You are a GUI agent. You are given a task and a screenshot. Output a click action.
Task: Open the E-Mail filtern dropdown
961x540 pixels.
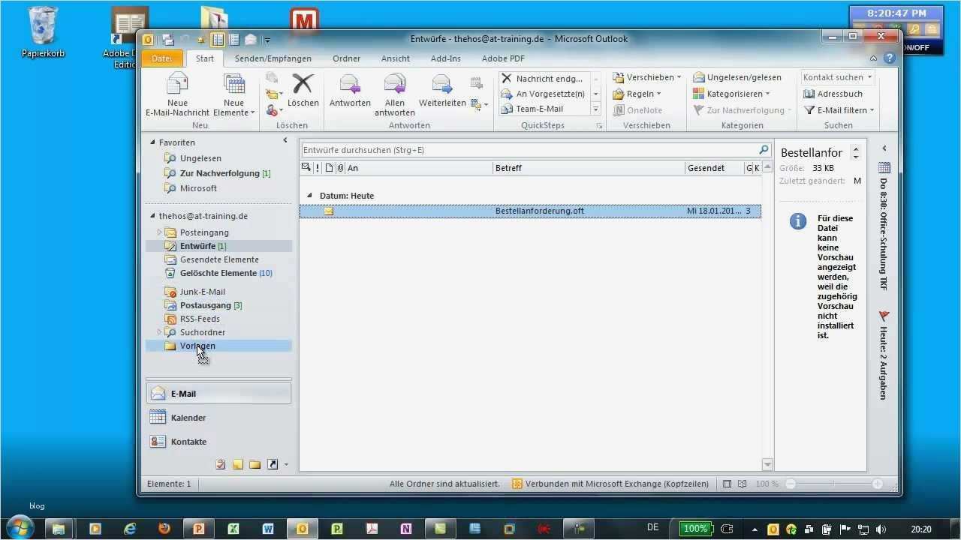839,110
